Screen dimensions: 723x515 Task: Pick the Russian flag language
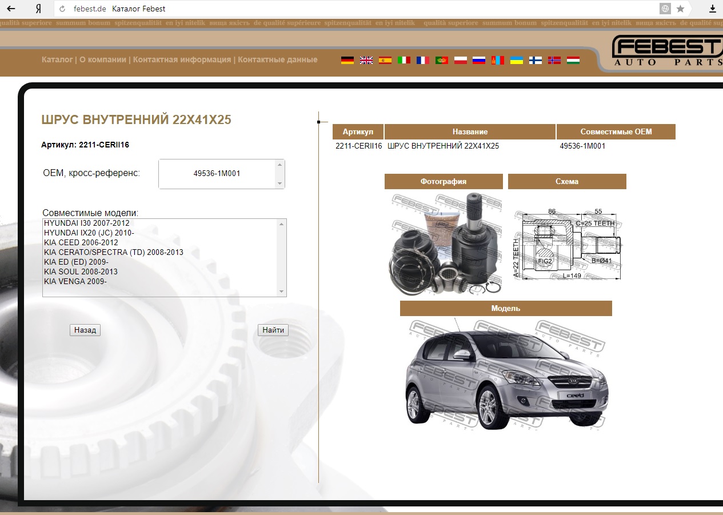pos(479,60)
